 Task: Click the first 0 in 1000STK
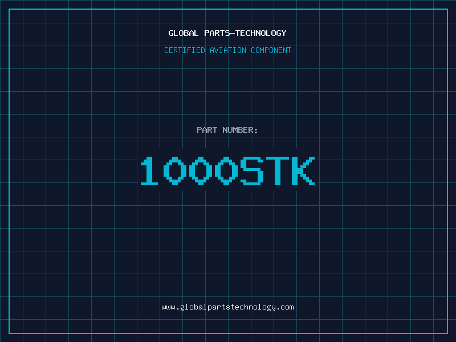click(175, 171)
